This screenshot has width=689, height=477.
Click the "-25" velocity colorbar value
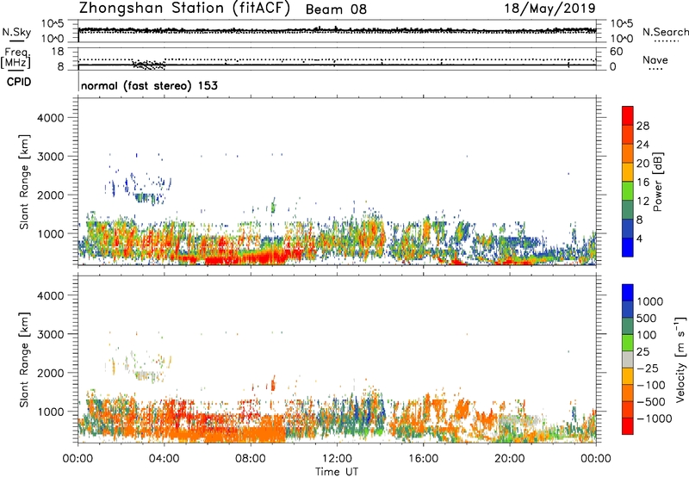click(x=647, y=369)
